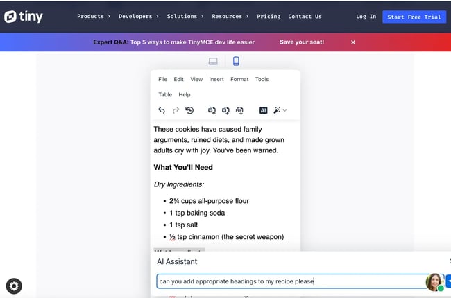Viewport: 451px width, 298px height.
Task: Click the redo arrow in editor toolbar
Action: point(176,110)
